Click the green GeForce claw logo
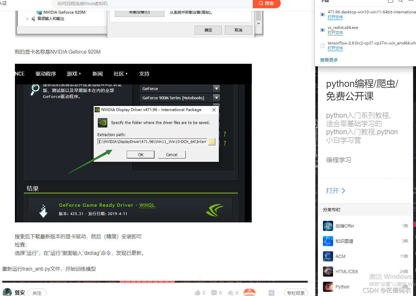The width and height of the screenshot is (416, 296). 215,210
